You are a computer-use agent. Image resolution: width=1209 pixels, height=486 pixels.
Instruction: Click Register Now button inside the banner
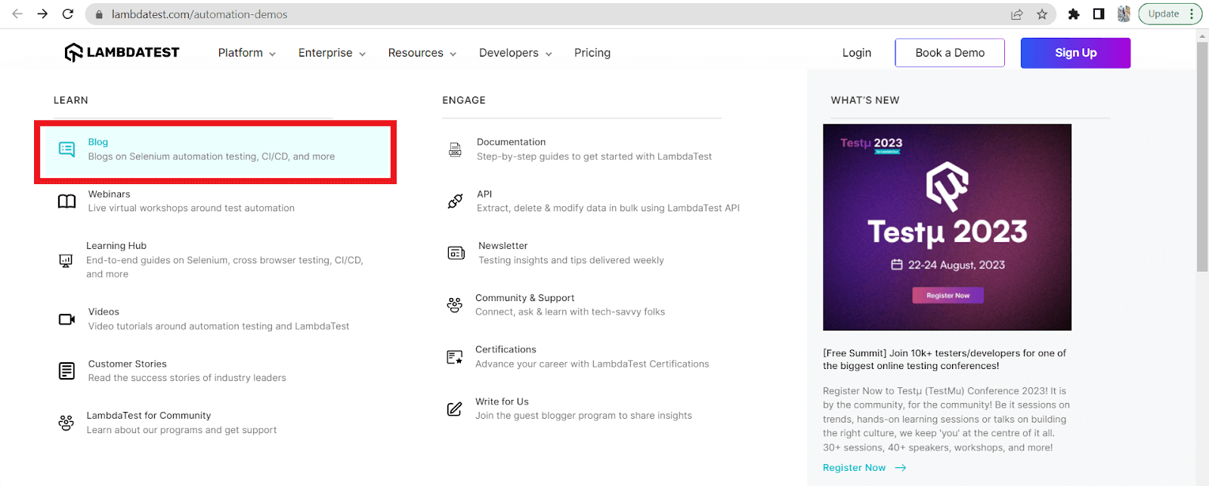[x=948, y=295]
